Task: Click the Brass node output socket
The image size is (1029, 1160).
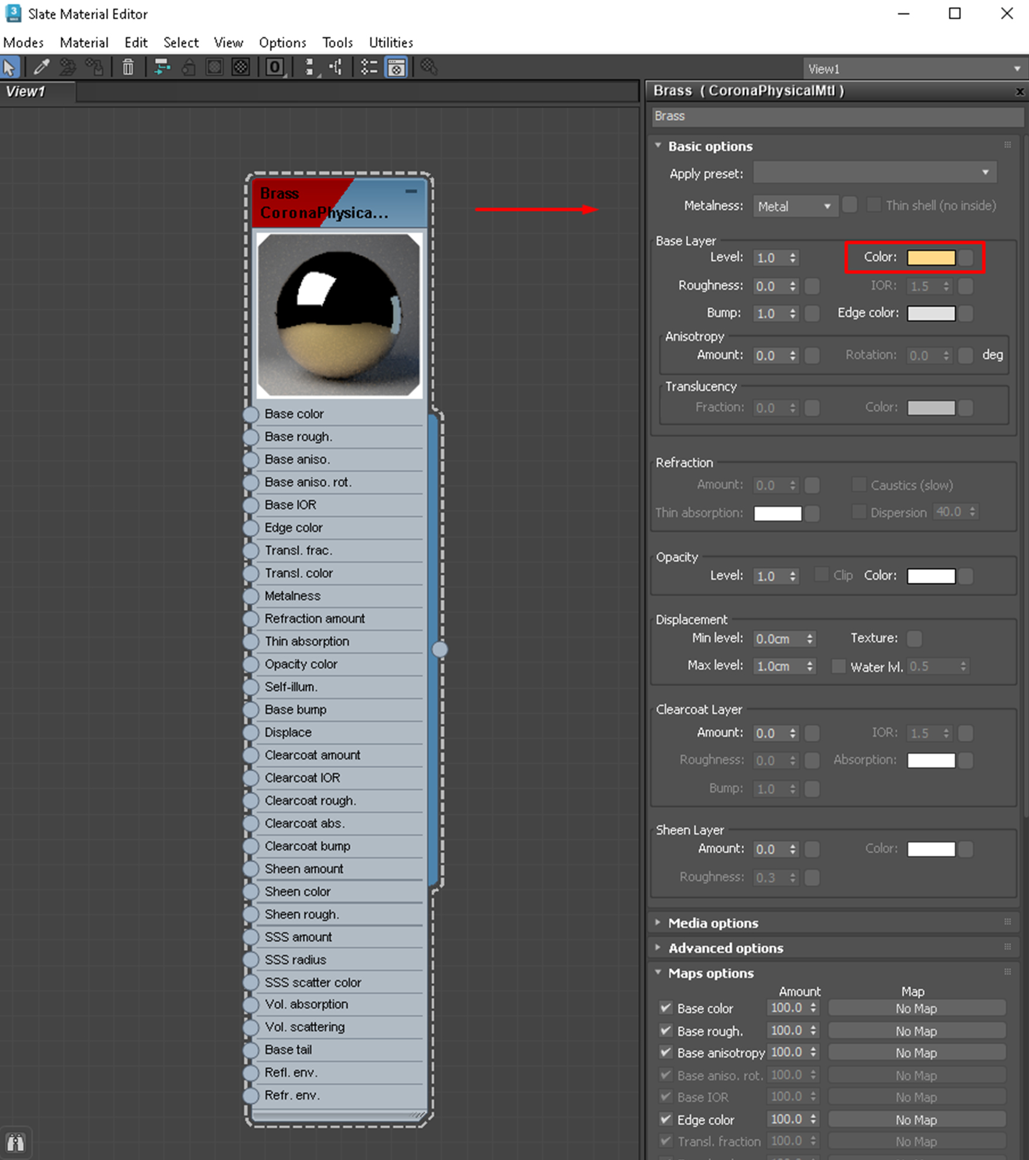Action: tap(440, 649)
